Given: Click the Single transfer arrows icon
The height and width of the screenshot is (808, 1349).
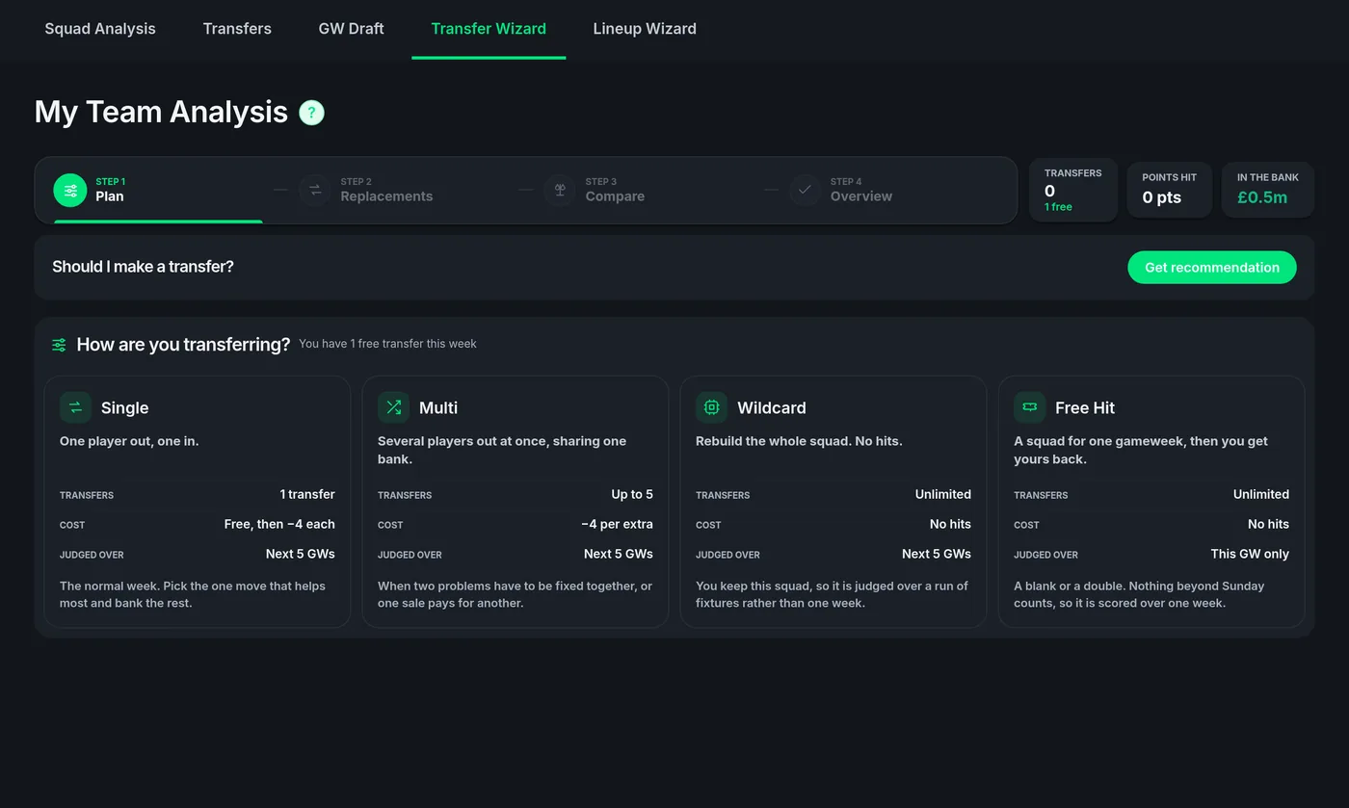Looking at the screenshot, I should (75, 407).
